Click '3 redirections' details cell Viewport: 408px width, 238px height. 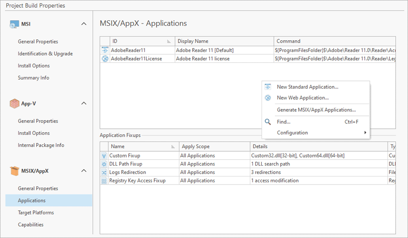[x=319, y=172]
